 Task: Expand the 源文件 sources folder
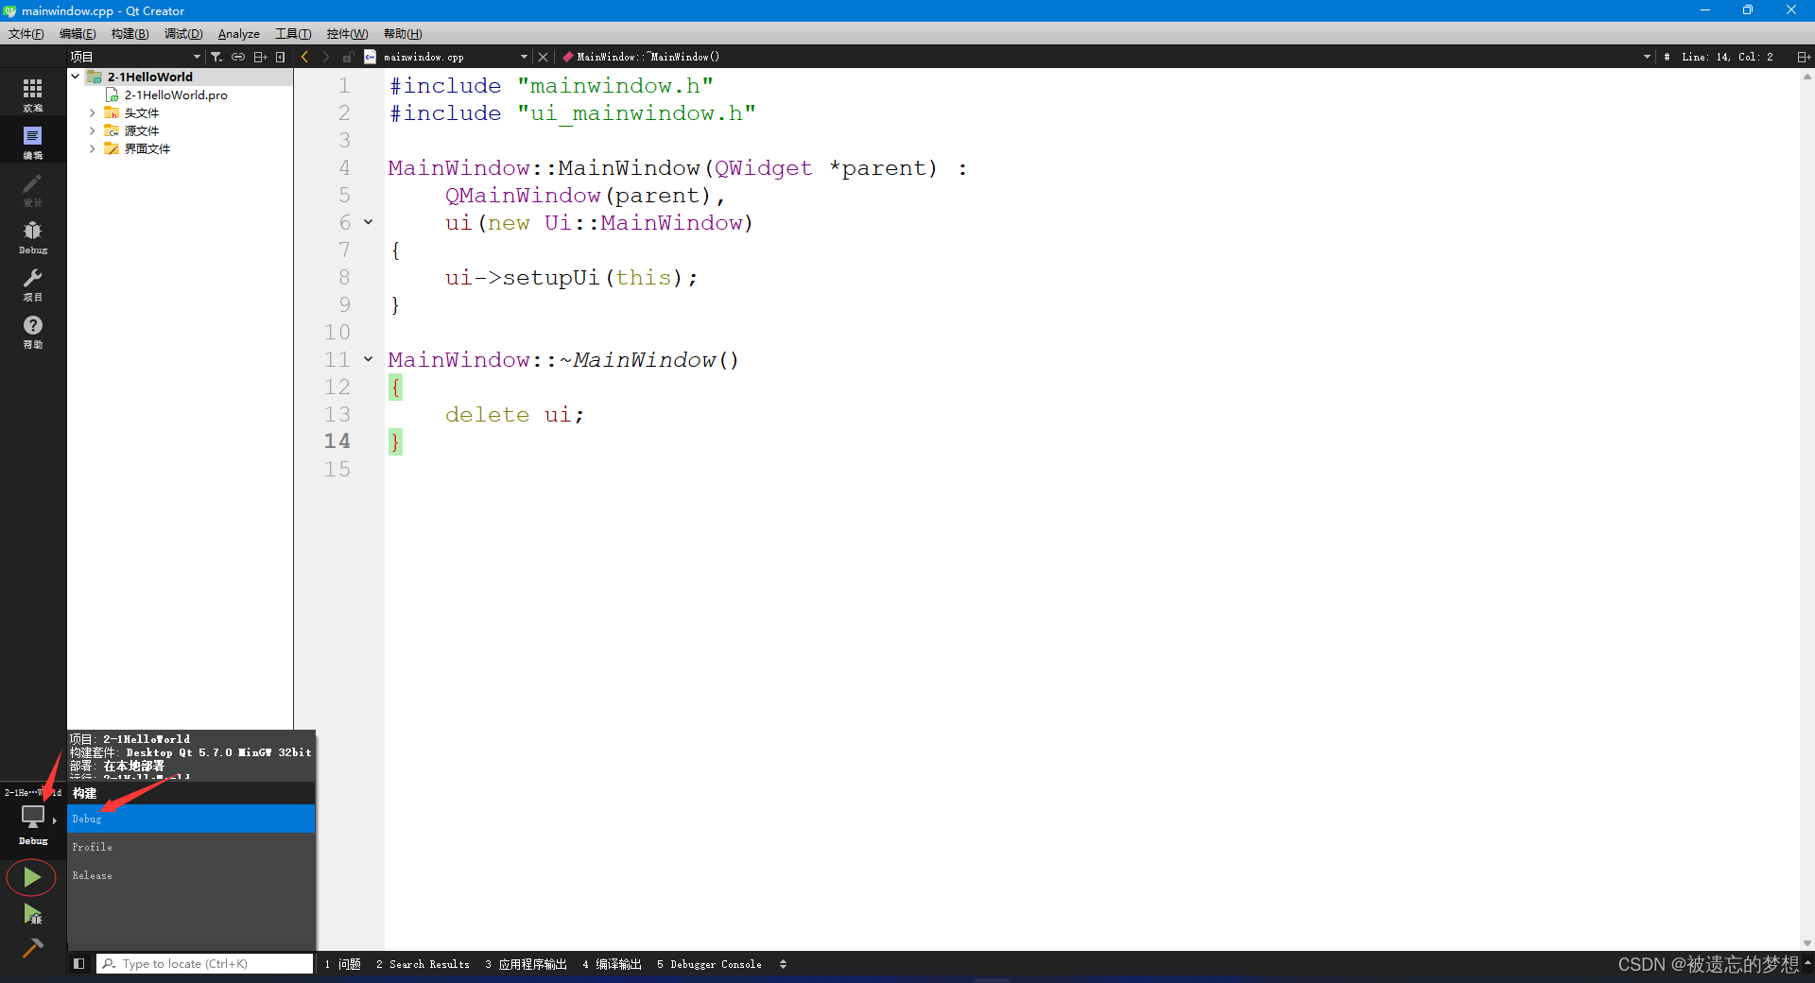point(93,130)
